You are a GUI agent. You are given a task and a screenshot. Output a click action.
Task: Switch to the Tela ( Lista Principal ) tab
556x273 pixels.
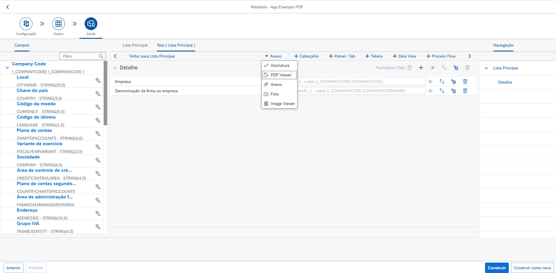(176, 45)
